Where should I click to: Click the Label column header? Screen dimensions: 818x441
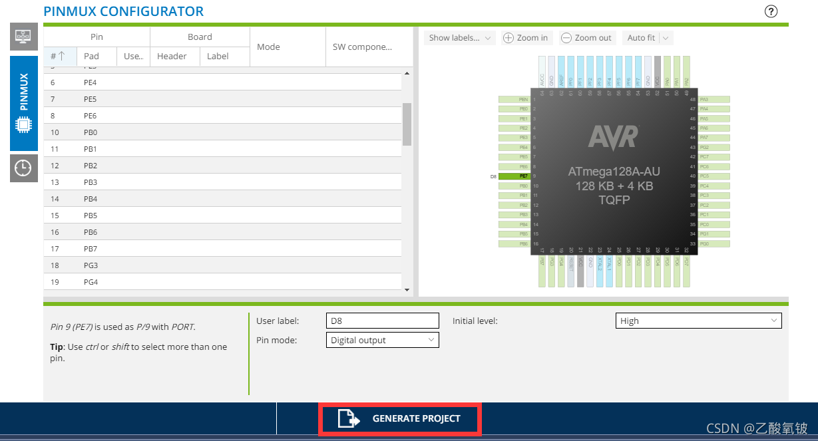[x=225, y=57]
